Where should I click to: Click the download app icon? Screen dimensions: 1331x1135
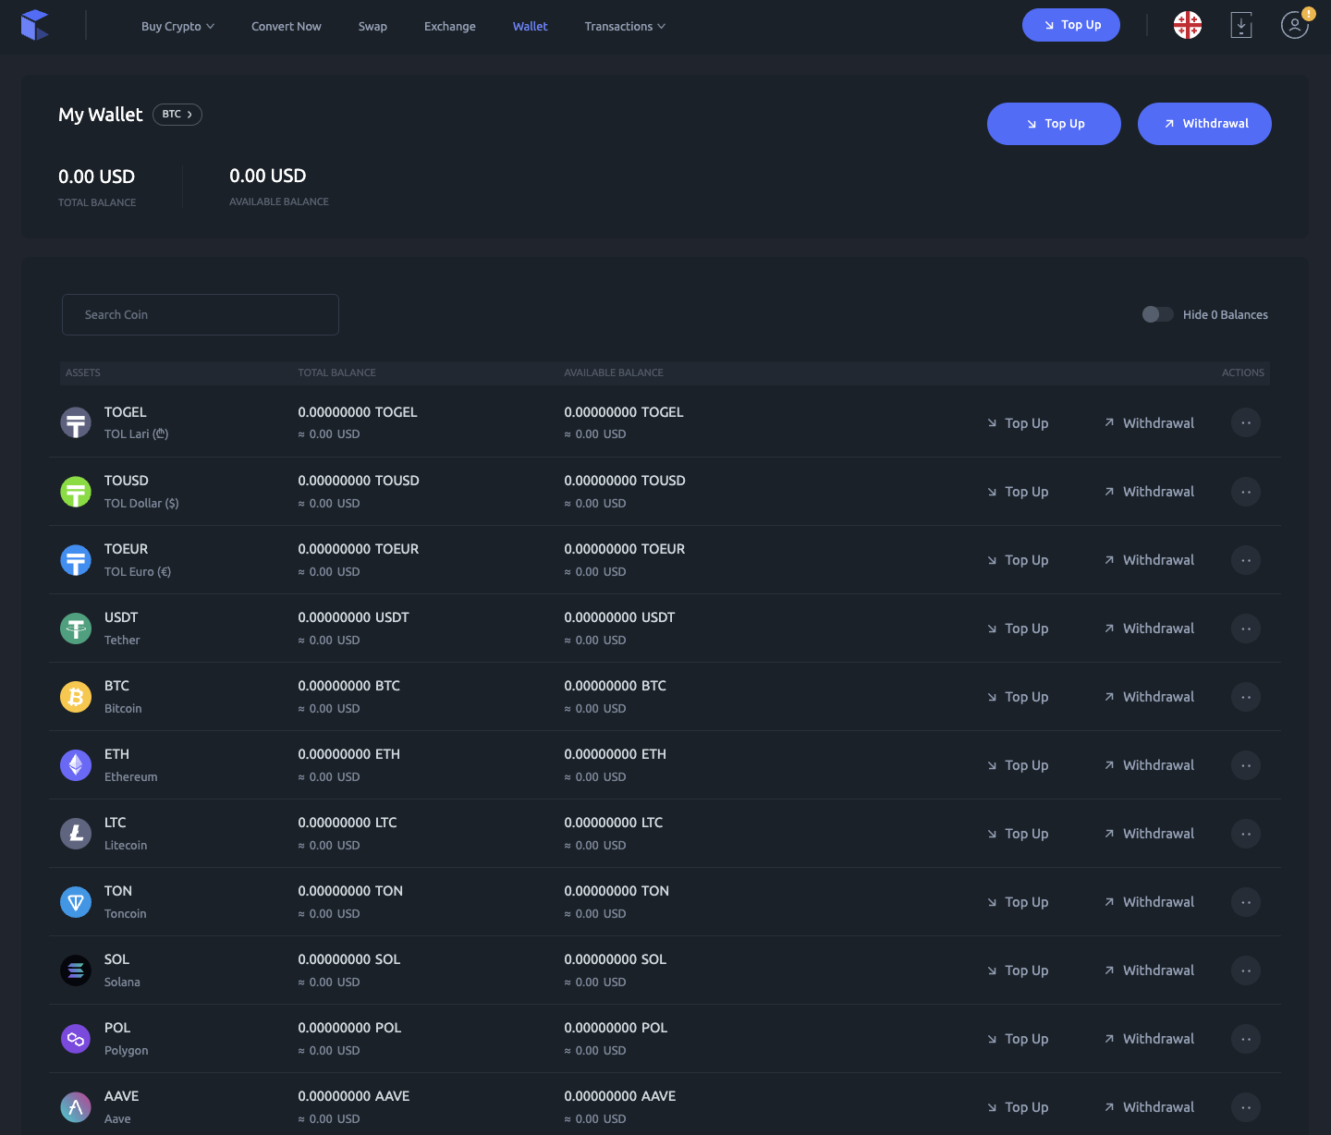[x=1240, y=25]
